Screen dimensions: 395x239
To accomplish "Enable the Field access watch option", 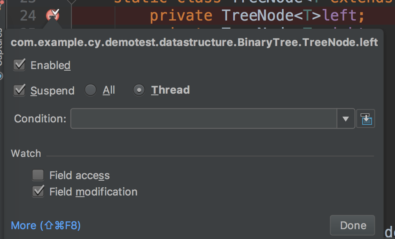I will coord(38,175).
